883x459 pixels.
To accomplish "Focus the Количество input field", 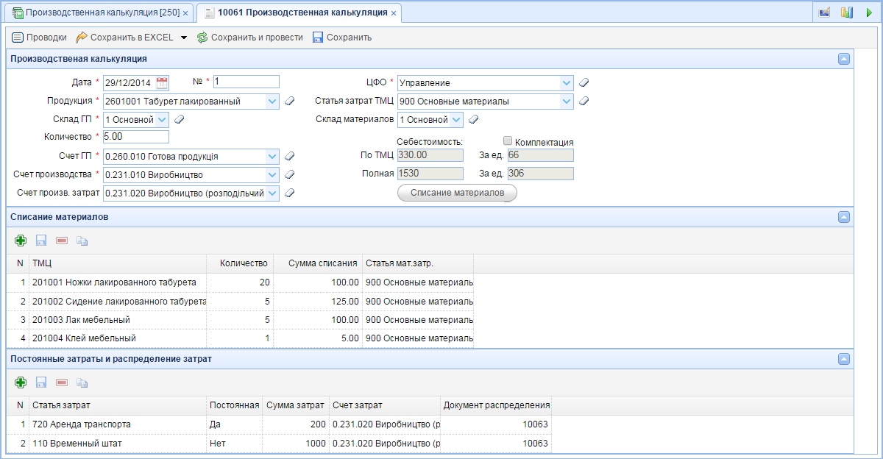I will (x=136, y=137).
